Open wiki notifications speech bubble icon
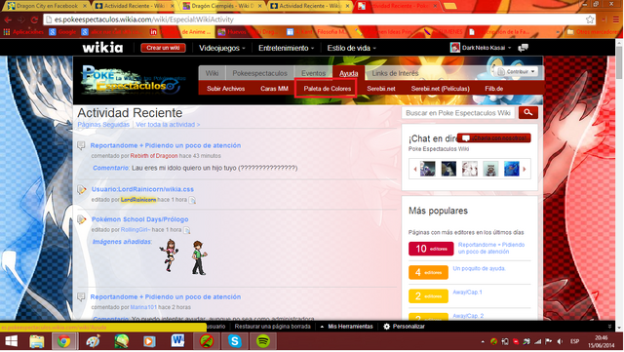This screenshot has height=352, width=624. pyautogui.click(x=523, y=48)
